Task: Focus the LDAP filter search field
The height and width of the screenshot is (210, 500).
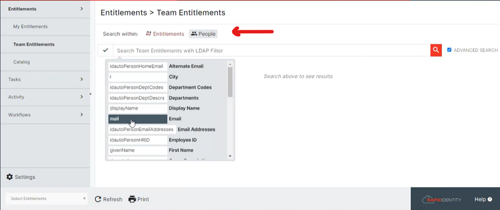Action: pyautogui.click(x=272, y=51)
